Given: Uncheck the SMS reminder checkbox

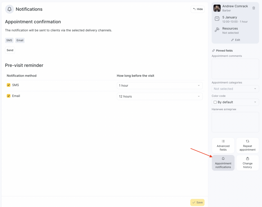Looking at the screenshot, I should (x=8, y=85).
